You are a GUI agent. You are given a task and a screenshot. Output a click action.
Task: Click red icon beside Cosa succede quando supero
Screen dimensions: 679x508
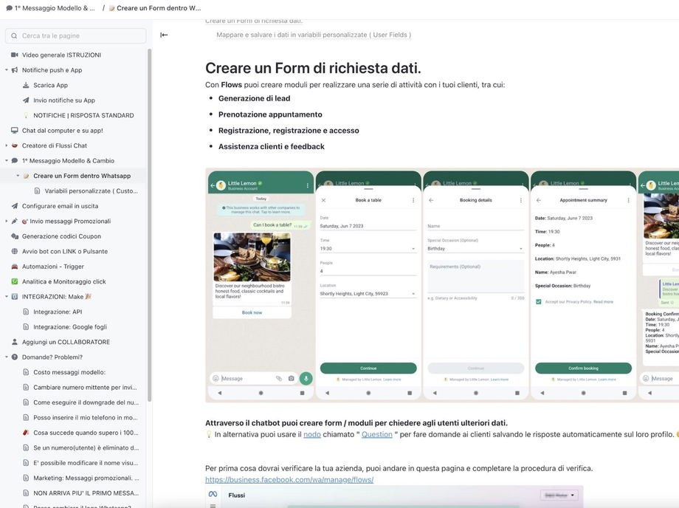[26, 433]
